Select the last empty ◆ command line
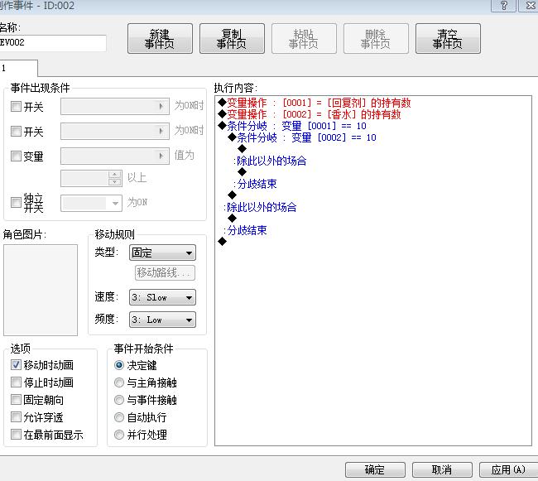This screenshot has height=481, width=538. click(223, 242)
